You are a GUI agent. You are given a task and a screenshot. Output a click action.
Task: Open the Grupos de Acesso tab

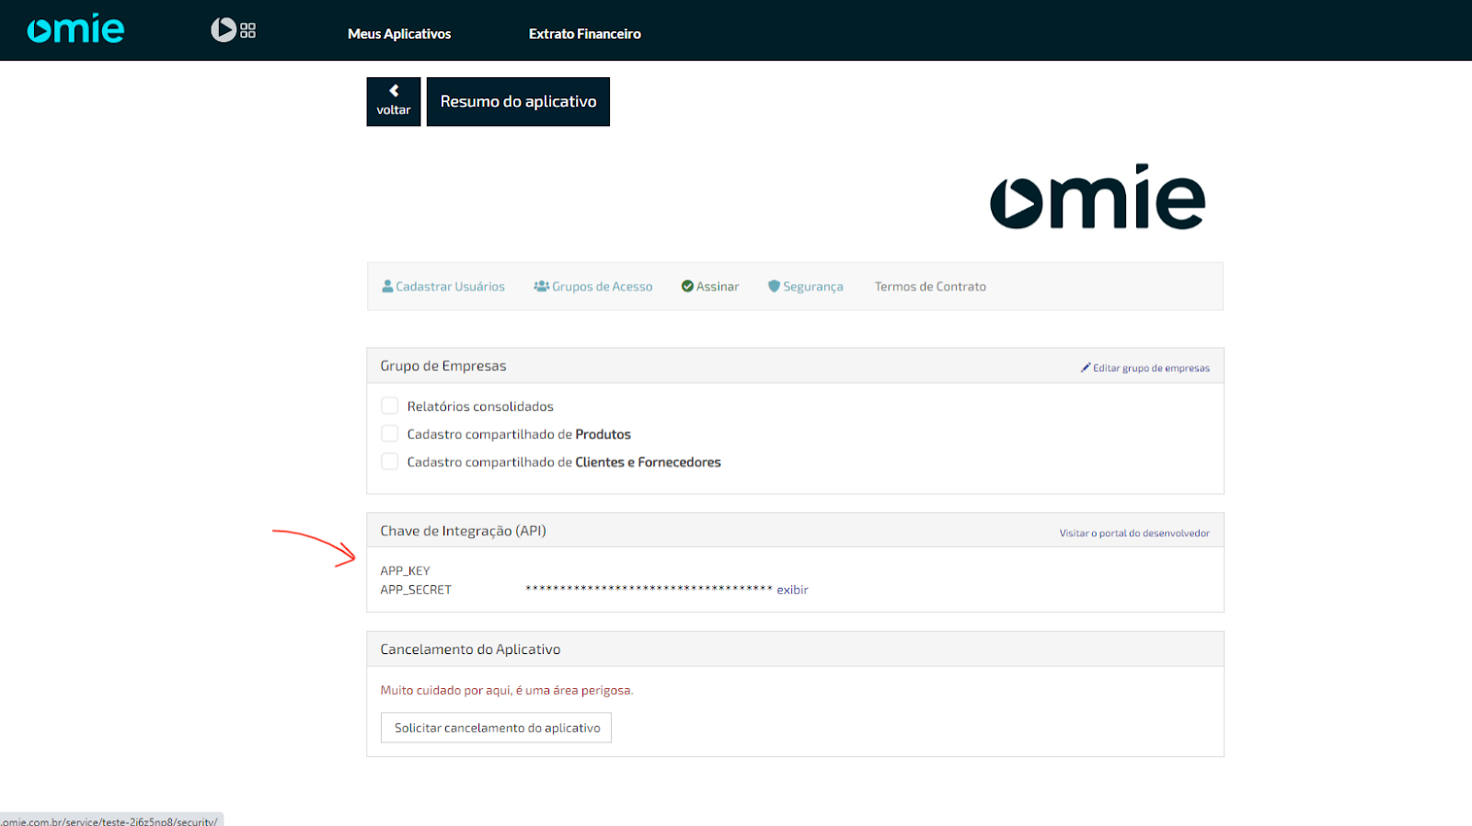point(602,286)
